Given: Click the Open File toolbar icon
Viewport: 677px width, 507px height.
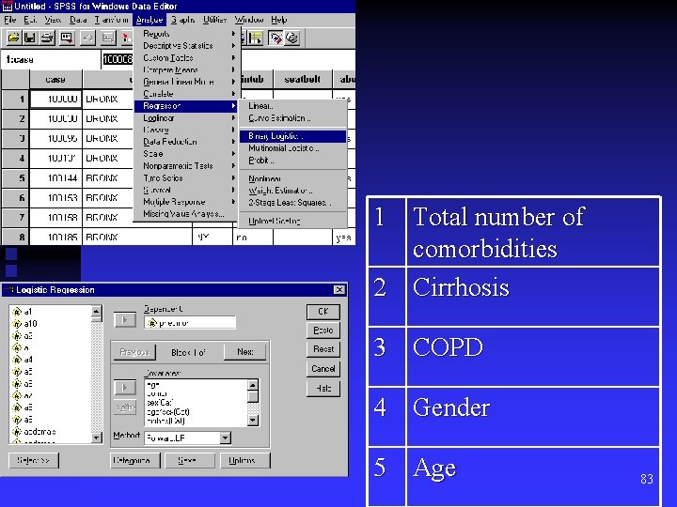Looking at the screenshot, I should pyautogui.click(x=14, y=38).
